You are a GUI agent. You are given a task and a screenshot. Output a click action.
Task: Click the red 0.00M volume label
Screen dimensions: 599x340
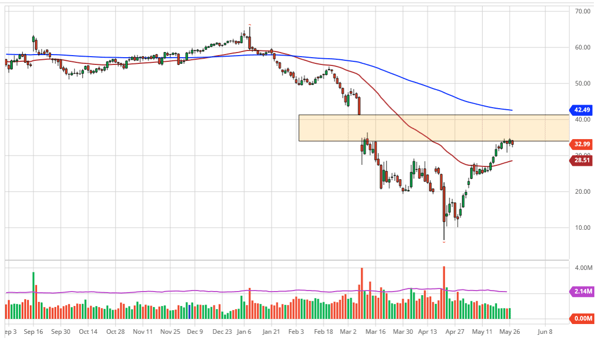[583, 318]
